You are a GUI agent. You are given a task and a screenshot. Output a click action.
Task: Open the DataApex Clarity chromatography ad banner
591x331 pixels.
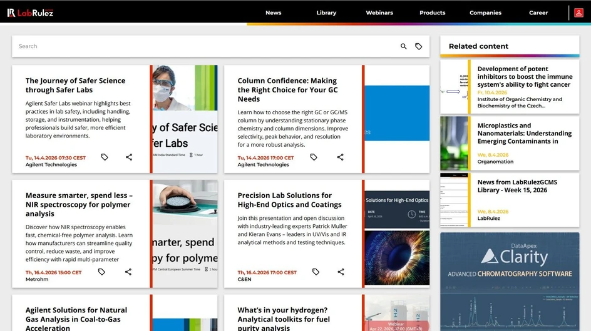click(x=510, y=281)
